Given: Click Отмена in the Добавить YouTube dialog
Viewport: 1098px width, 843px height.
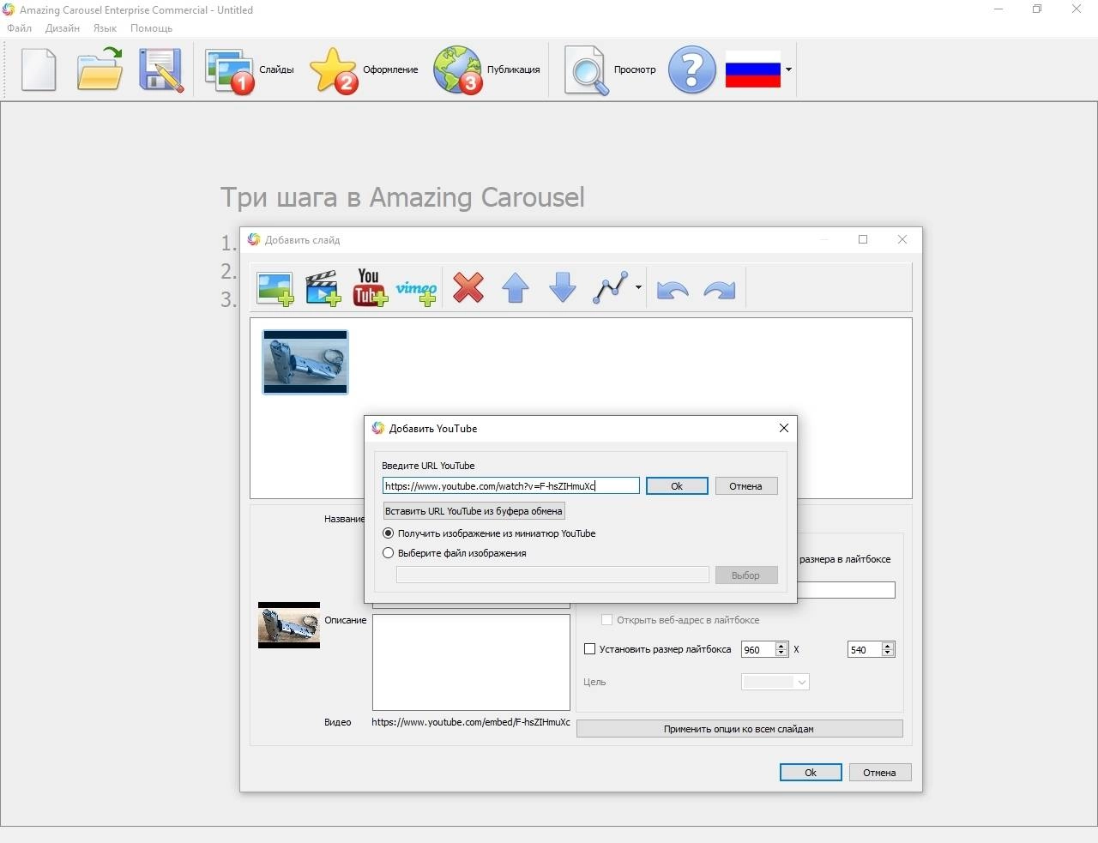Looking at the screenshot, I should pos(745,486).
